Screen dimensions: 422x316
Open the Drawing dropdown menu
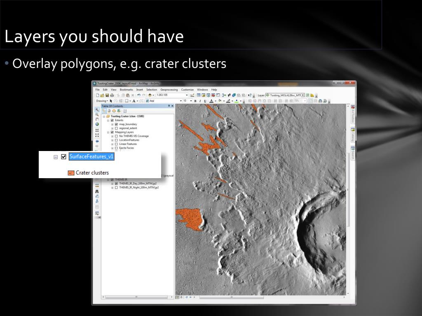coord(102,101)
